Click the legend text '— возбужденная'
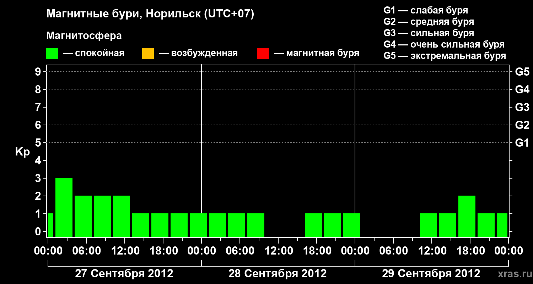Image resolution: width=533 pixels, height=284 pixels. 199,54
